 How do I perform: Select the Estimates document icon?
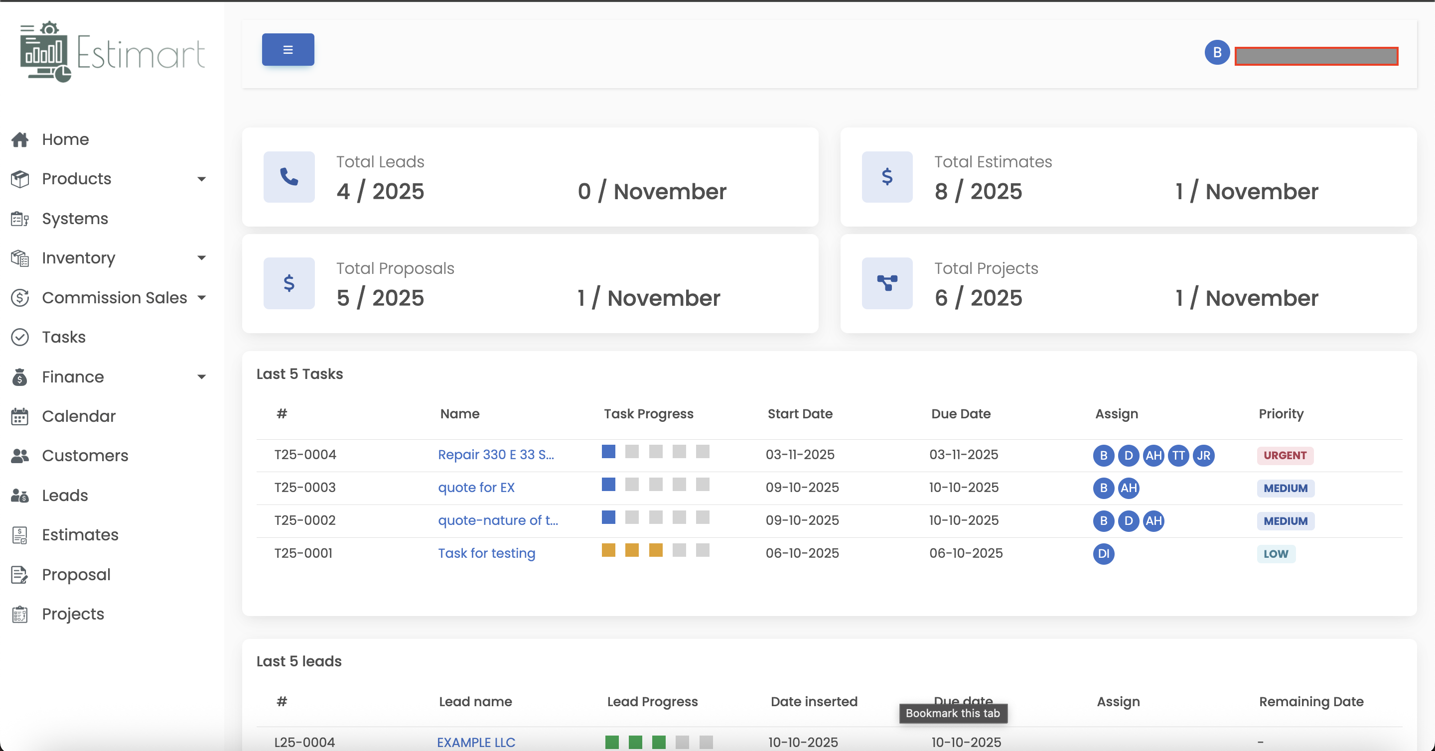[x=20, y=535]
